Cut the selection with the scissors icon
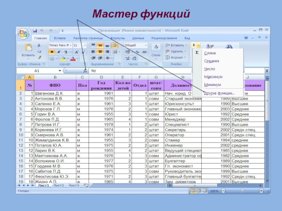282x211 pixels. [39, 45]
